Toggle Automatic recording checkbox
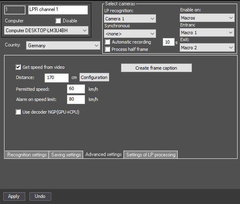 pos(107,42)
